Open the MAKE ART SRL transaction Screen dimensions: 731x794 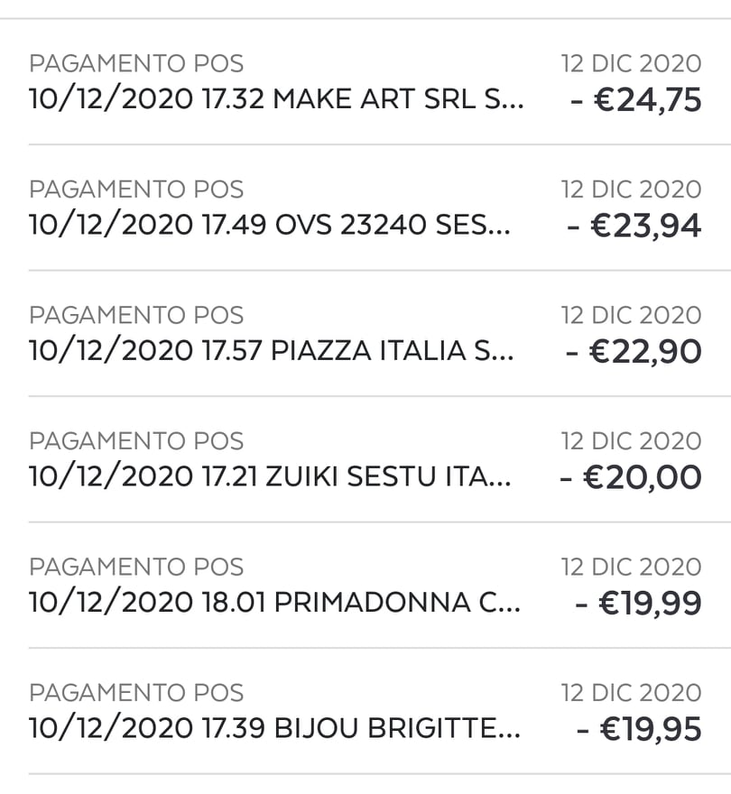[x=365, y=81]
